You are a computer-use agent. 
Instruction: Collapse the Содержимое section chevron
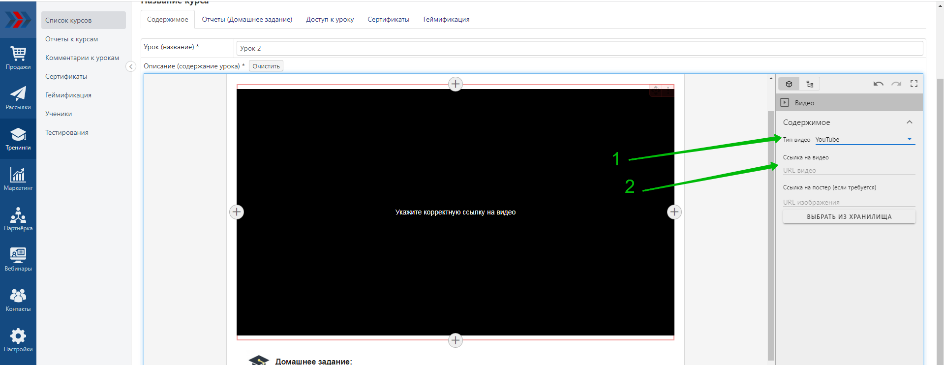(x=910, y=122)
